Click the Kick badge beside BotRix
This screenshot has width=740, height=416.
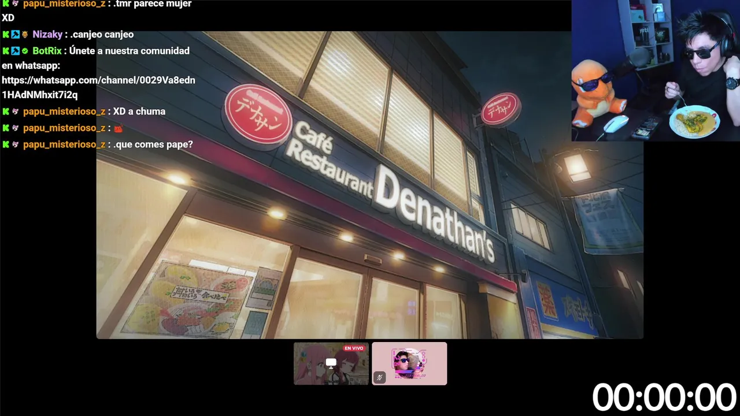(x=6, y=51)
